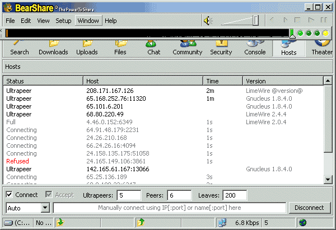The height and width of the screenshot is (230, 336).
Task: Click the host list scroll up arrow
Action: 328,81
